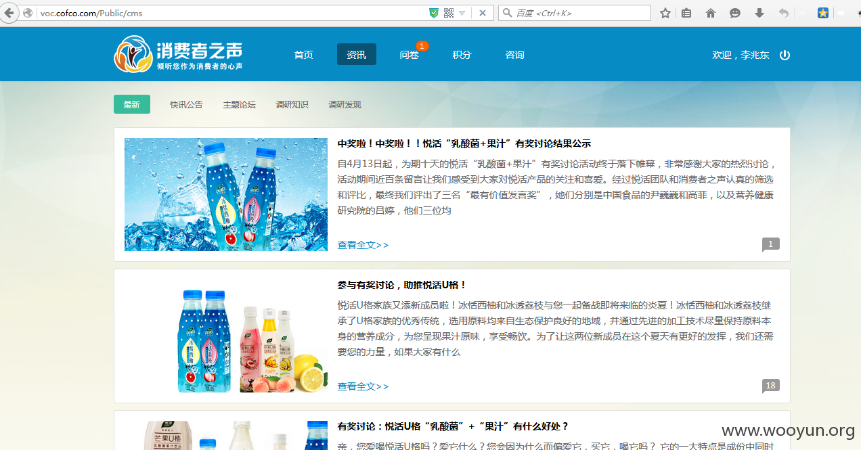Screen dimensions: 861x450
Task: Open user profile 欢迎，李兆东
Action: [x=741, y=55]
